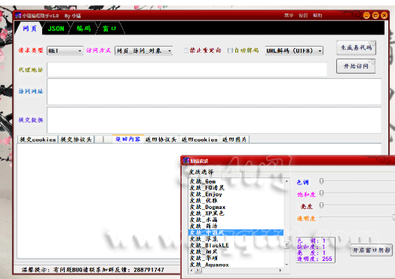Click the 请求类型 label
Screen dimensions: 395x279
pos(31,50)
